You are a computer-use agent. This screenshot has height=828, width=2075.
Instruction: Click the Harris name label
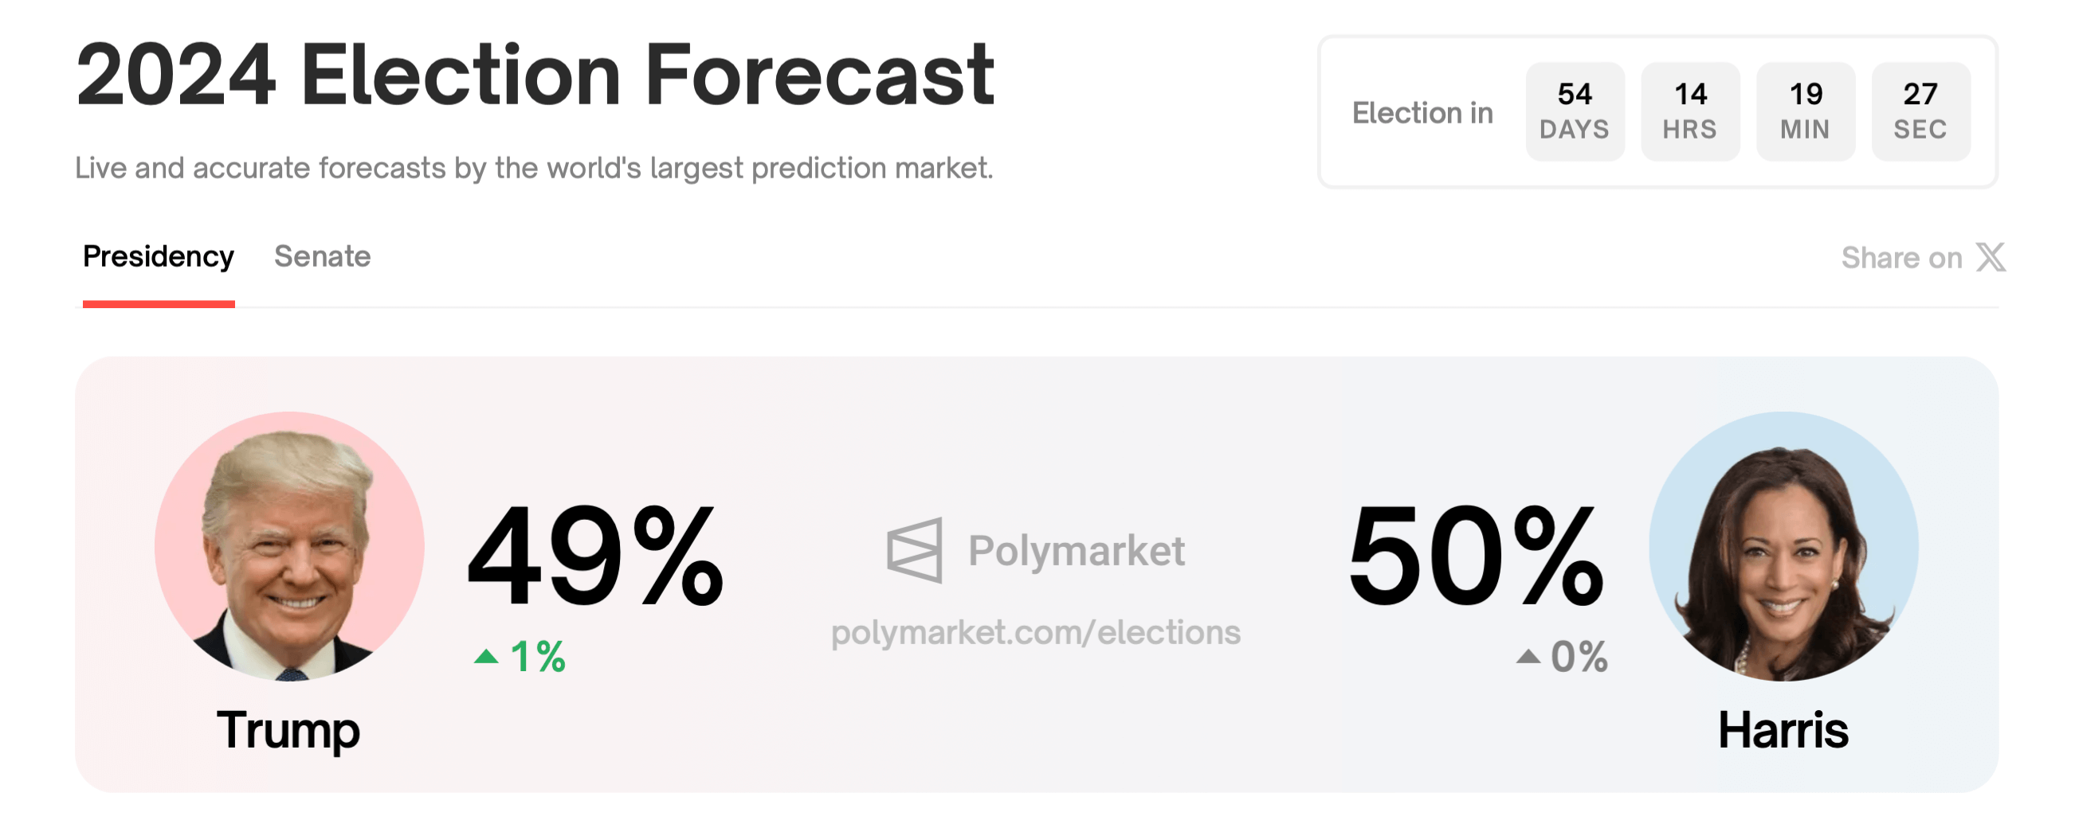click(1783, 730)
